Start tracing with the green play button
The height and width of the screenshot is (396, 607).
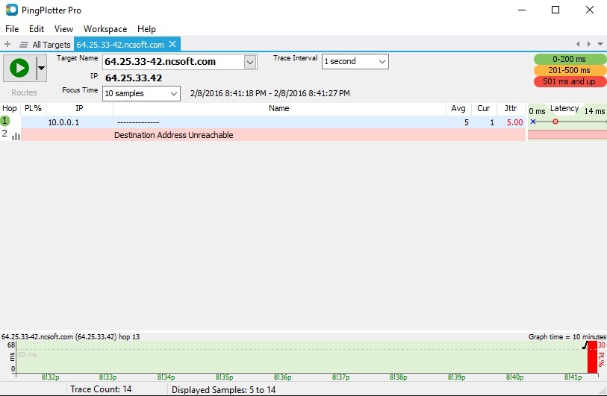19,68
